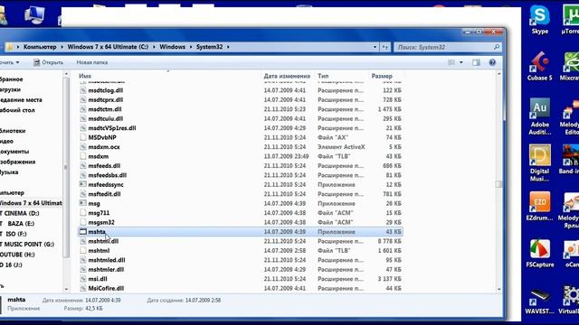Select Windows 7 x 64 Ultimate (C:) breadcrumb
Viewport: 579px width, 325px height.
108,47
